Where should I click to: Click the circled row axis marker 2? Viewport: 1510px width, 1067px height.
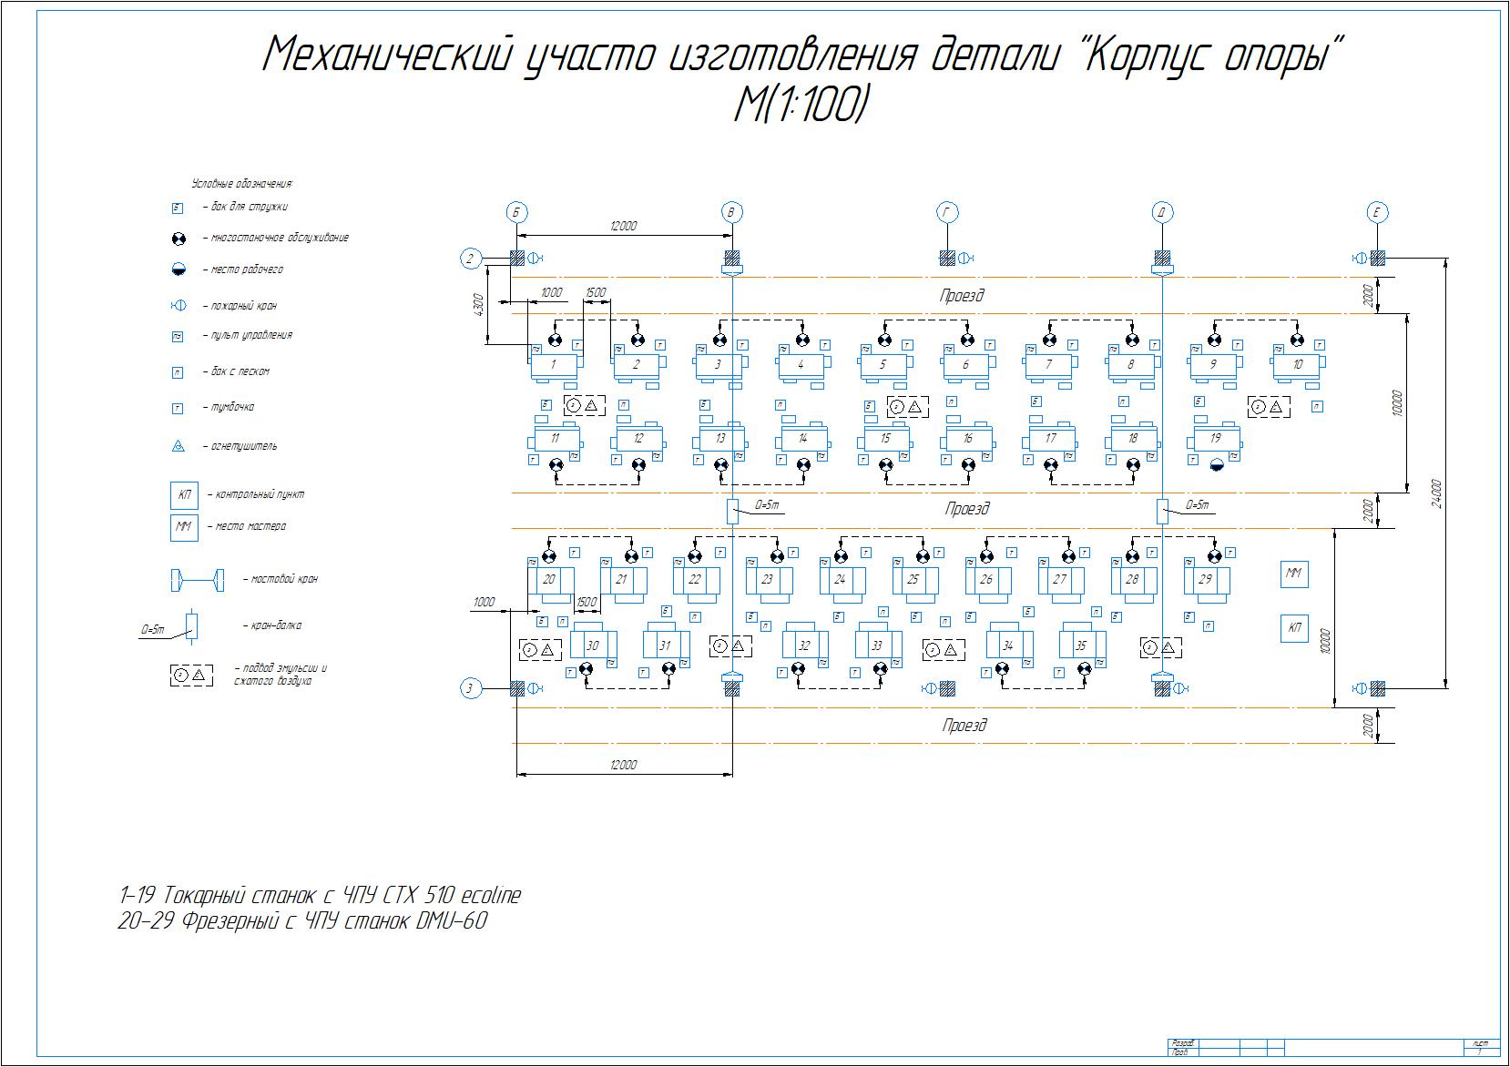tap(470, 259)
